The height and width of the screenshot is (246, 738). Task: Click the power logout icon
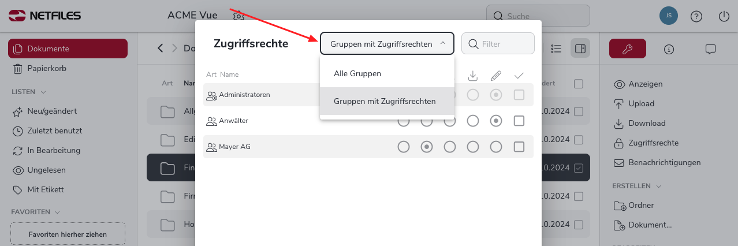tap(724, 16)
